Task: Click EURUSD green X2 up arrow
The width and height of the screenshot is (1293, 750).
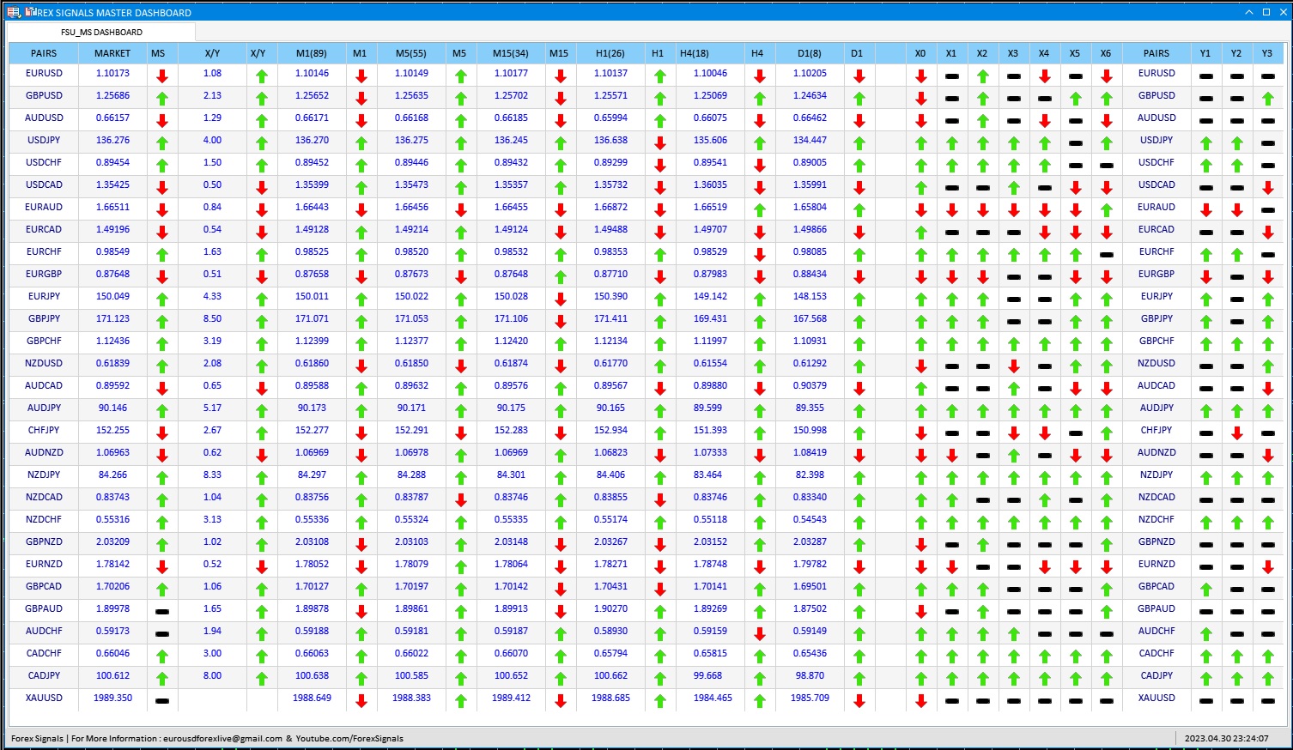Action: 983,76
